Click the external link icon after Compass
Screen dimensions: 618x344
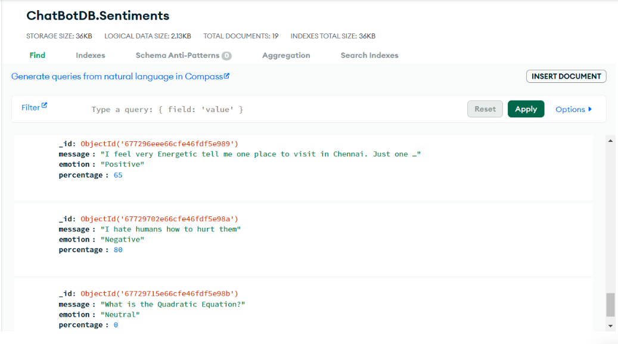(226, 76)
